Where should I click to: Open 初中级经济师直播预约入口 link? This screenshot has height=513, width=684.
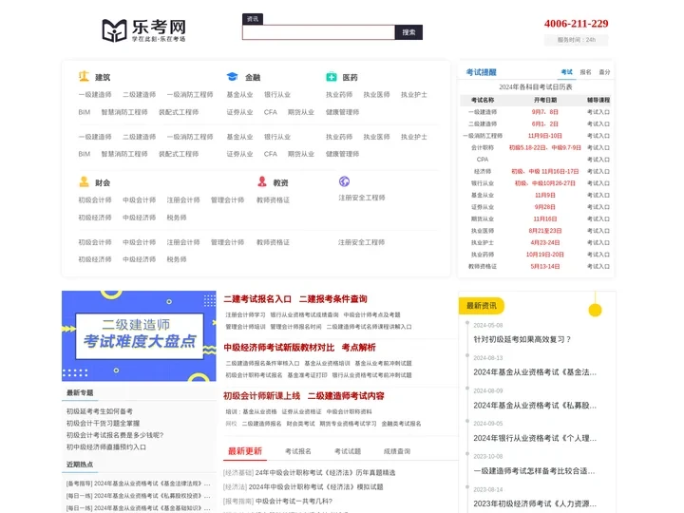click(106, 447)
